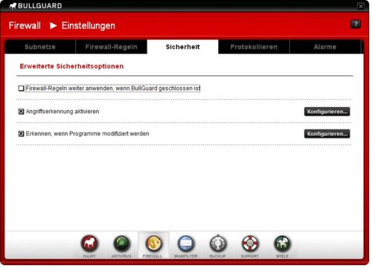The image size is (372, 268).
Task: Open the Spamfilter envelope icon
Action: click(x=186, y=243)
